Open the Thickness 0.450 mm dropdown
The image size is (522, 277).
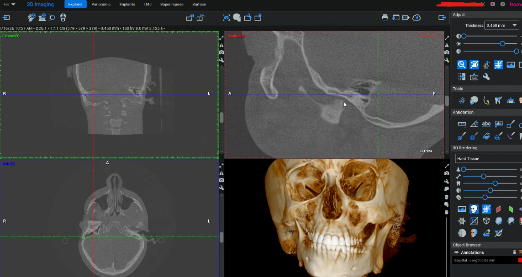(502, 26)
